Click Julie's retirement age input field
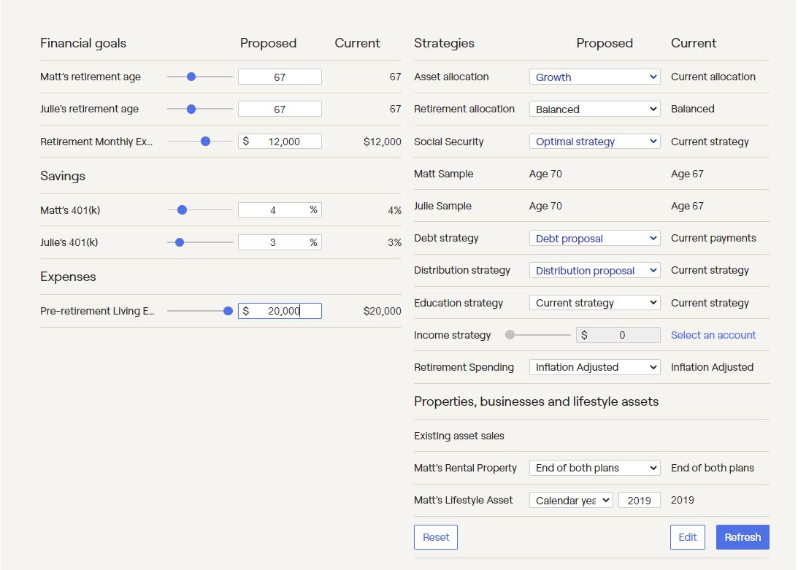 [x=280, y=109]
